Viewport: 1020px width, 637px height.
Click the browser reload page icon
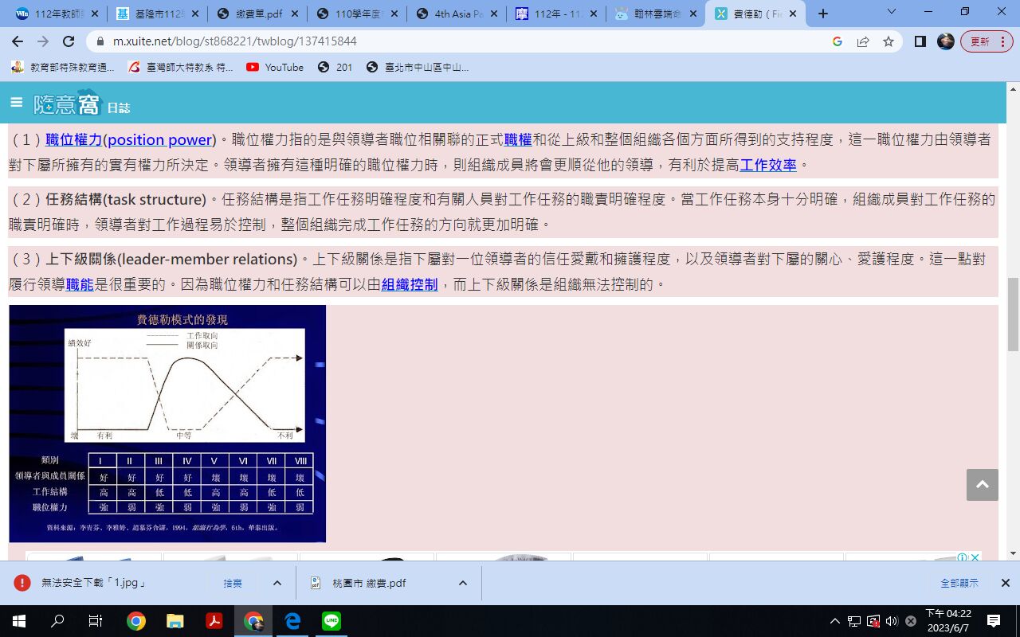point(69,41)
